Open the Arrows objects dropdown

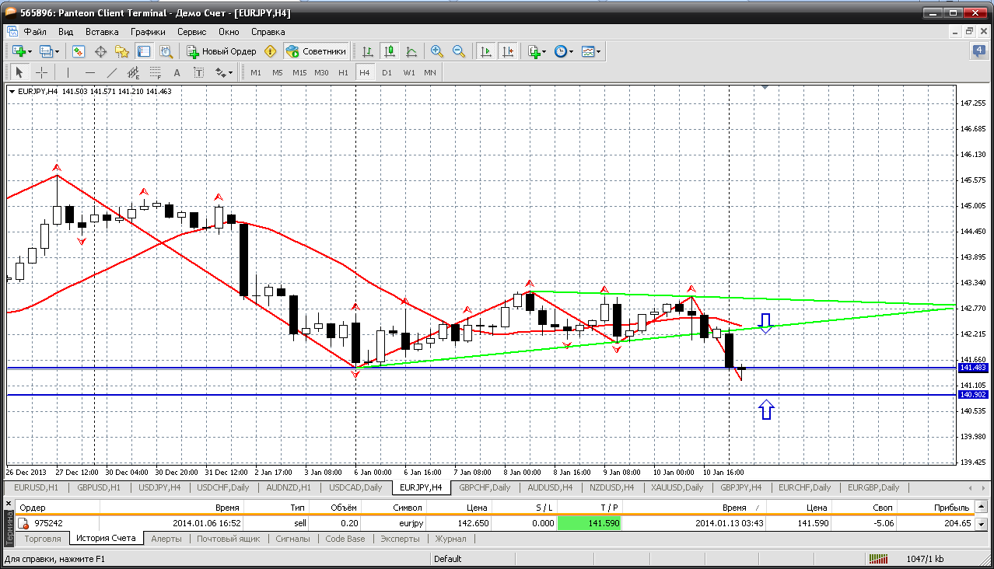coord(224,72)
